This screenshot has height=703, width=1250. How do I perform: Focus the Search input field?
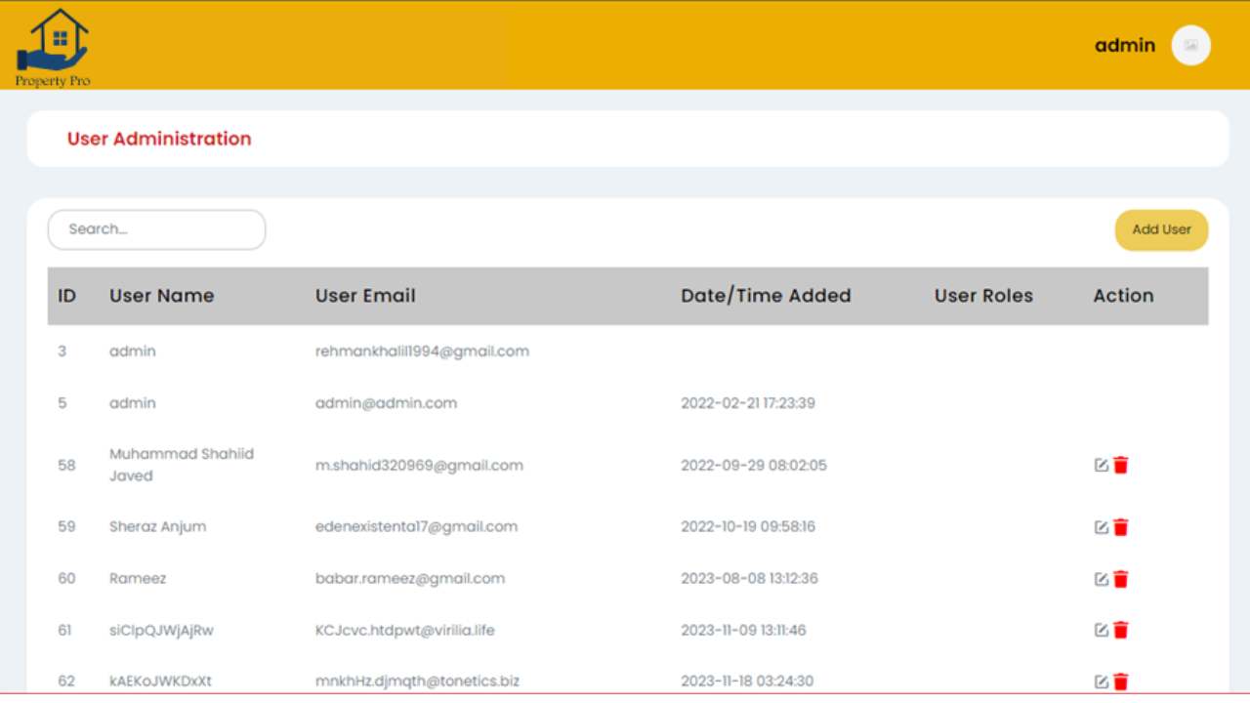point(156,229)
